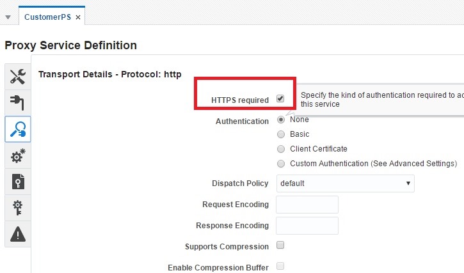This screenshot has width=464, height=273.
Task: Choose Custom Authentication radio option
Action: tap(281, 163)
